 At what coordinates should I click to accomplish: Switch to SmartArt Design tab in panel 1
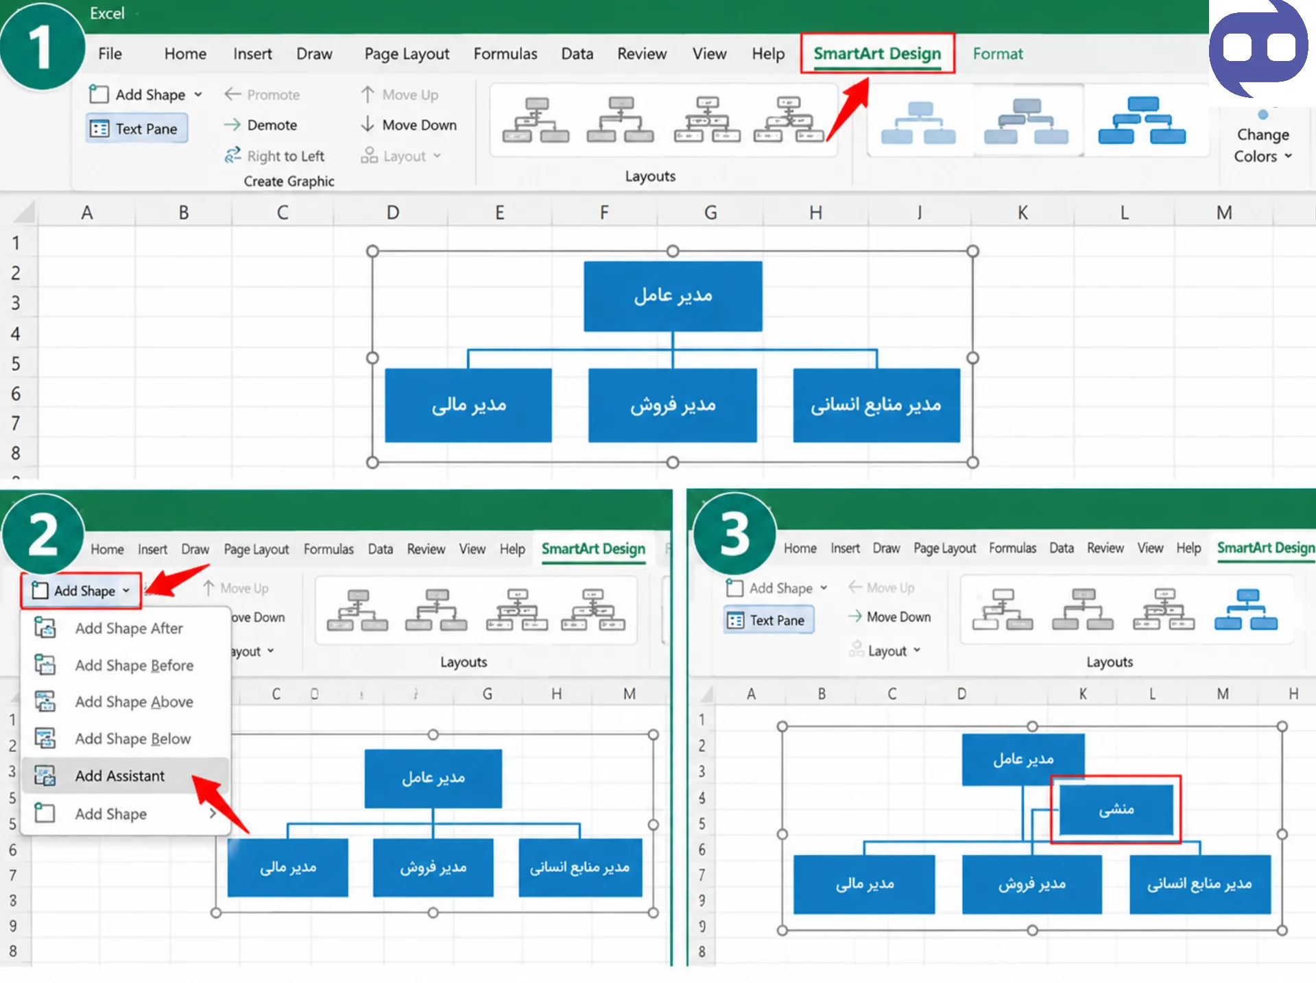(x=877, y=53)
